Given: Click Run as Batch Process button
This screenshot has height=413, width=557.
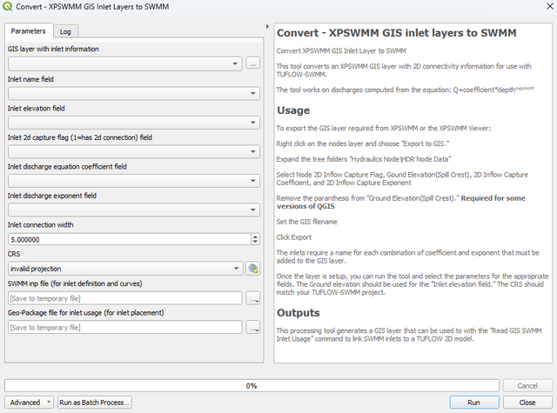Looking at the screenshot, I should click(95, 403).
